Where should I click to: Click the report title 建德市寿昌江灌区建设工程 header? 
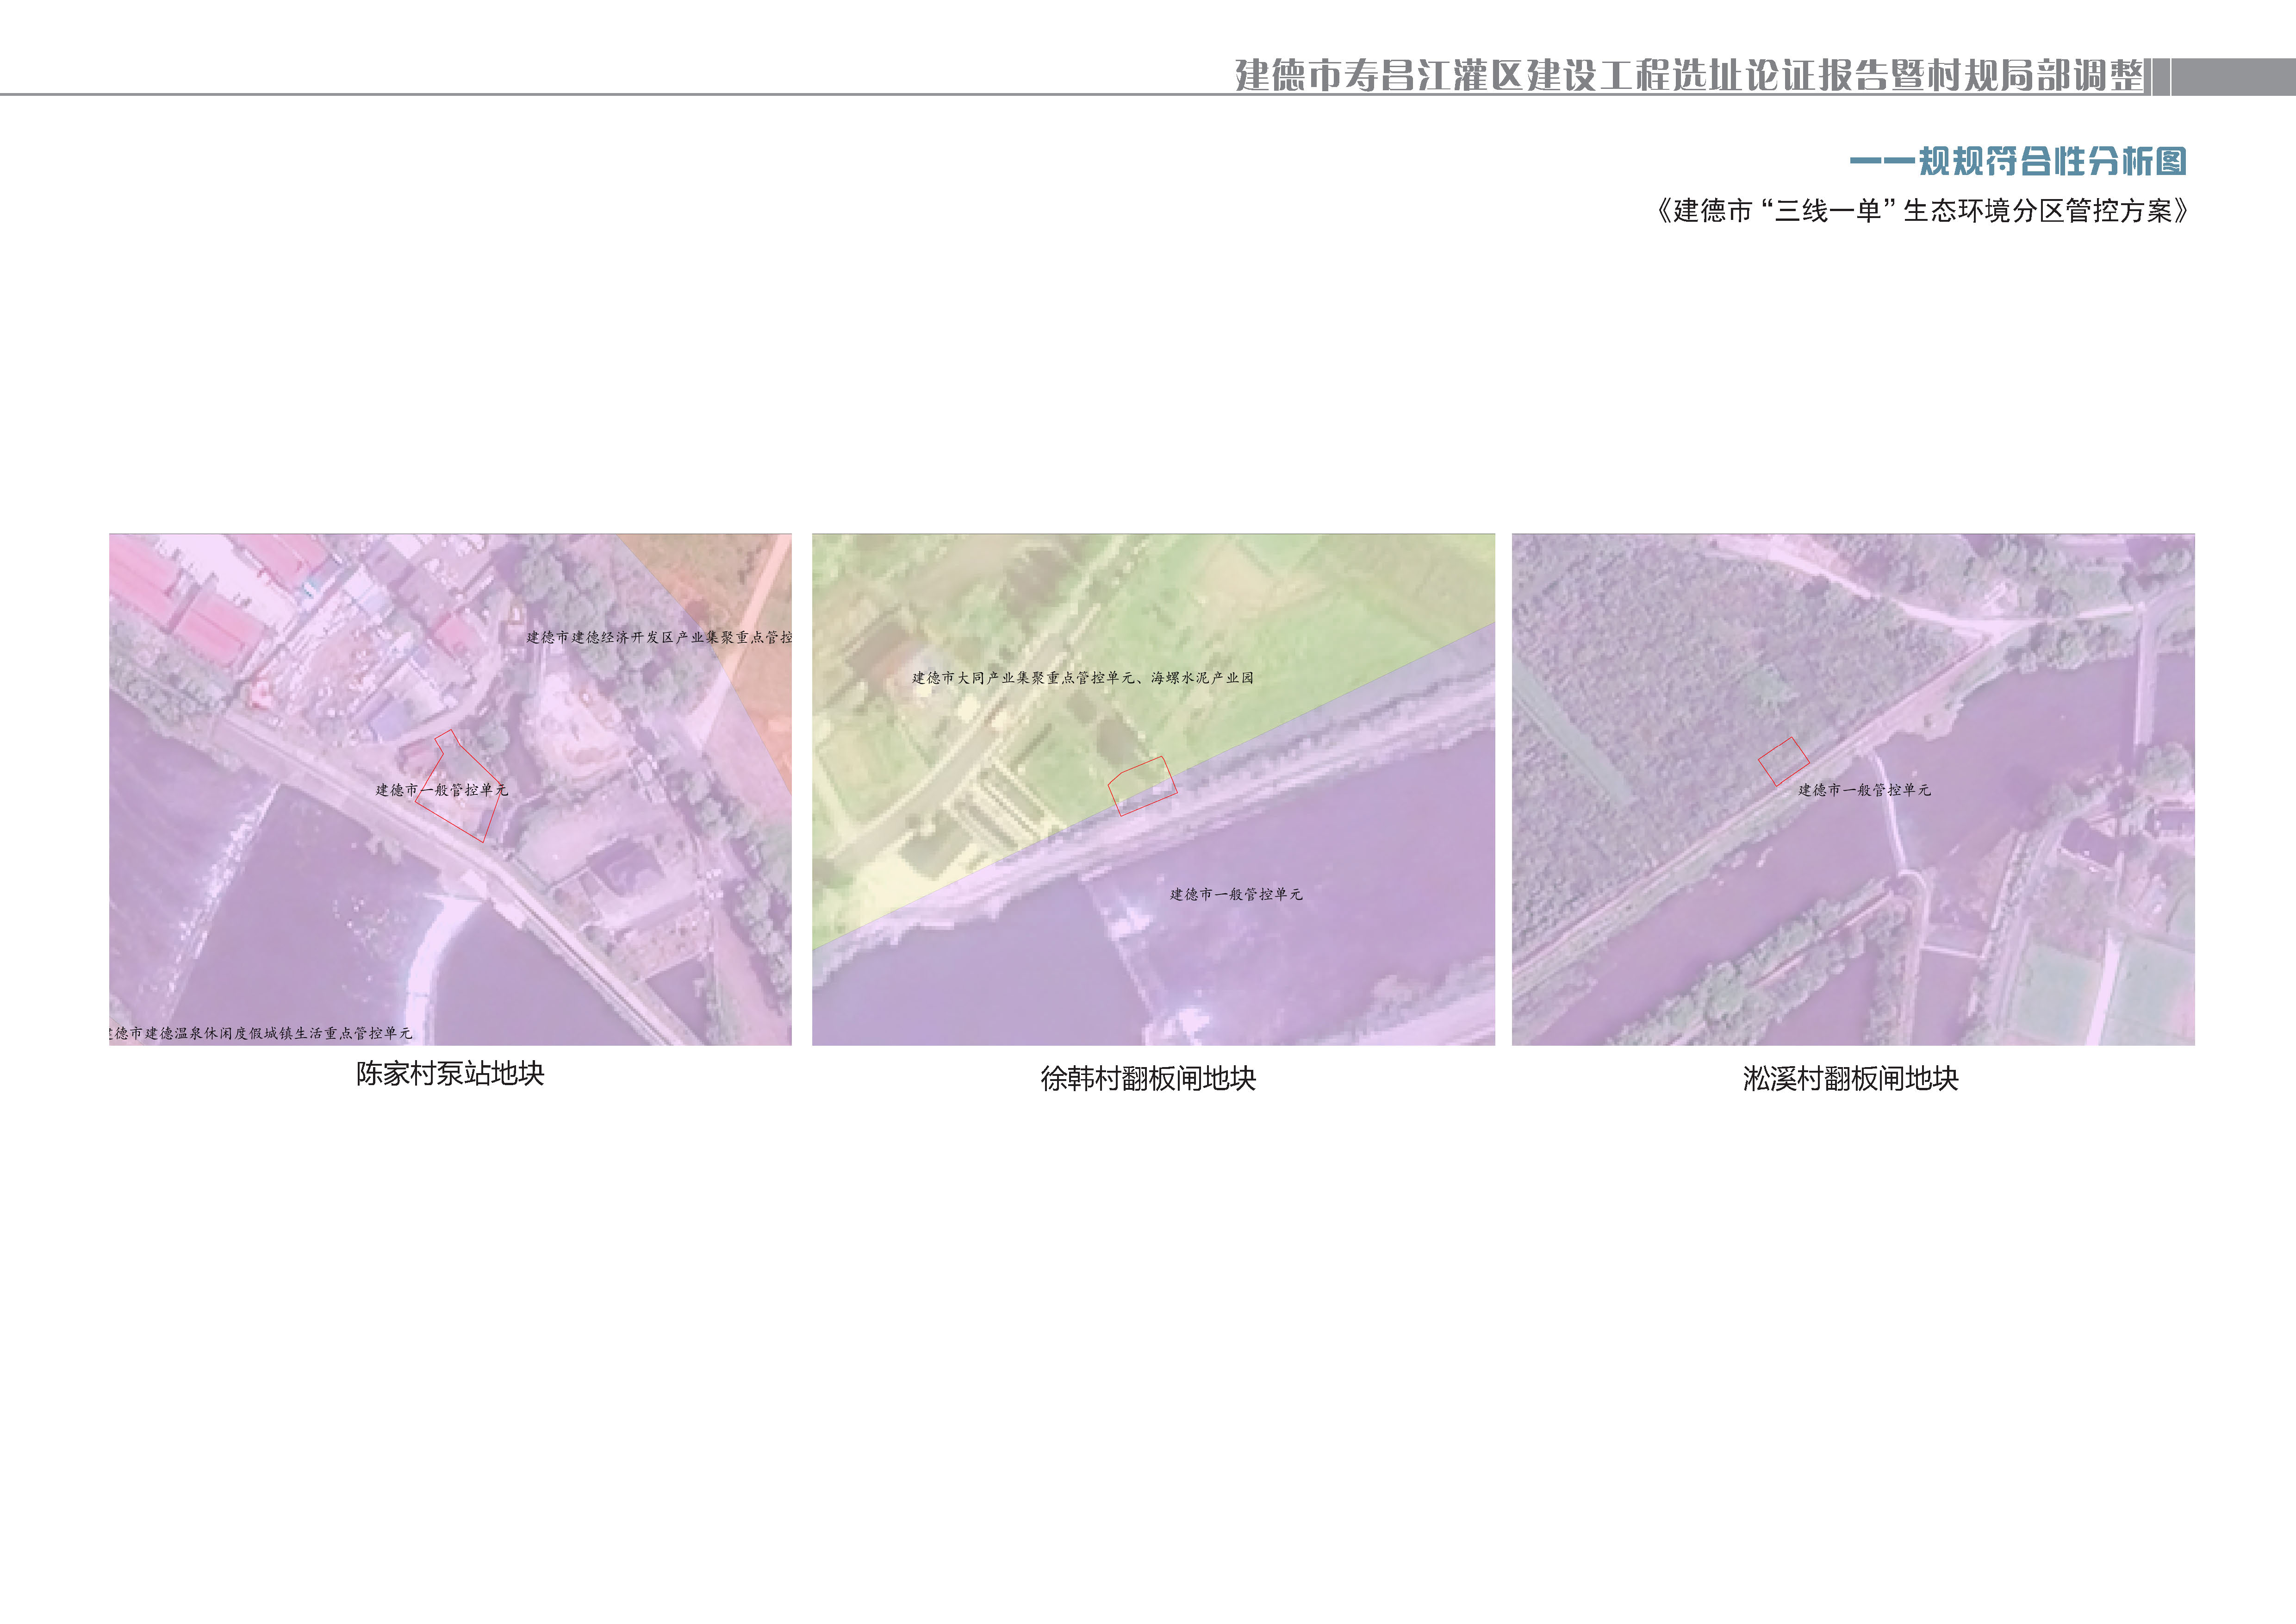[x=1688, y=76]
